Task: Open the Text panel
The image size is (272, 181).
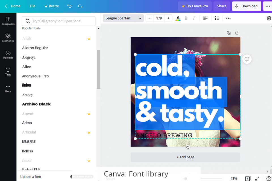Action: [x=8, y=72]
